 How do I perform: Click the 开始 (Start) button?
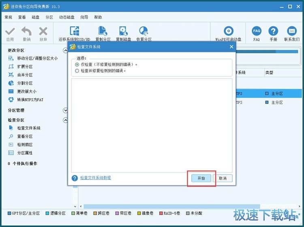coord(201,178)
